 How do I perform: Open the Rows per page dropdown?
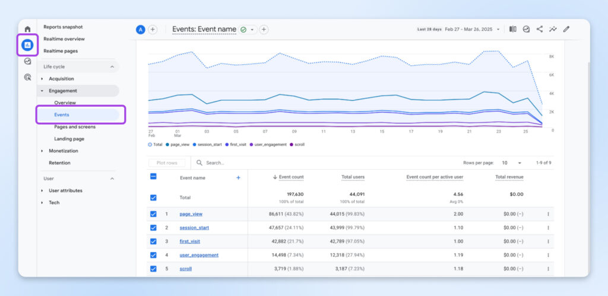click(x=512, y=163)
